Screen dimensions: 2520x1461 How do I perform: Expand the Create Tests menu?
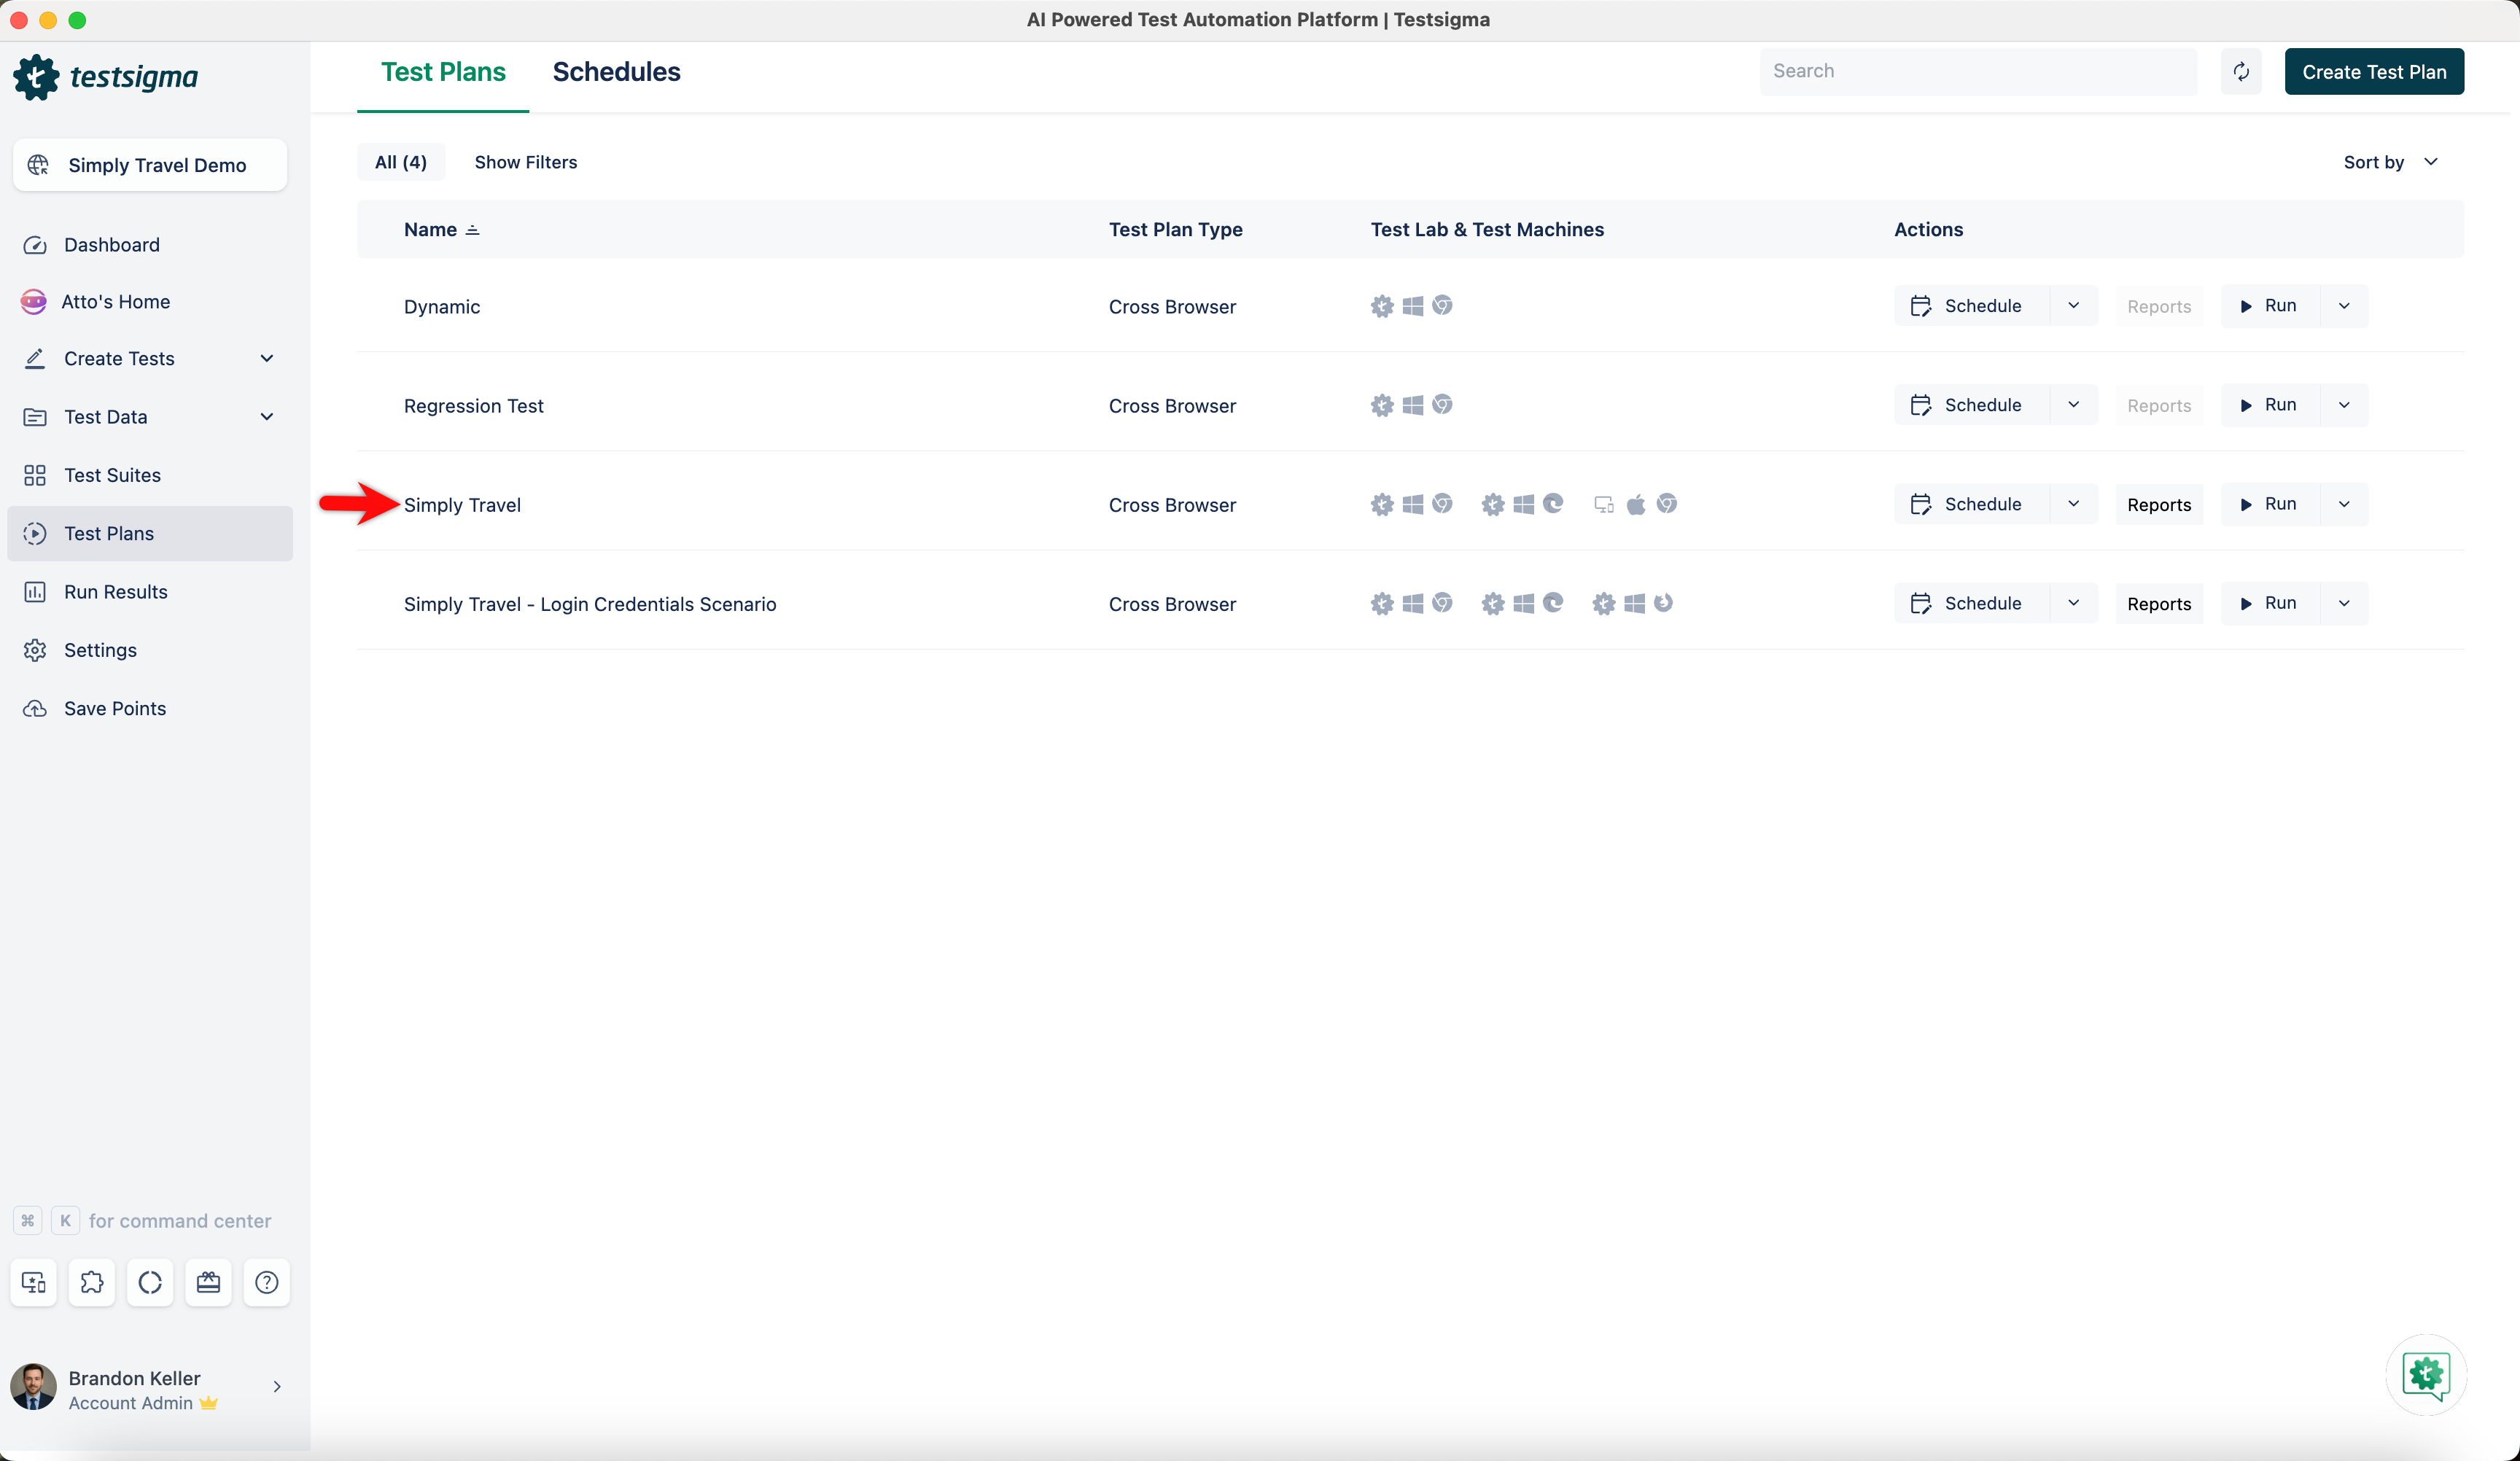click(x=266, y=358)
